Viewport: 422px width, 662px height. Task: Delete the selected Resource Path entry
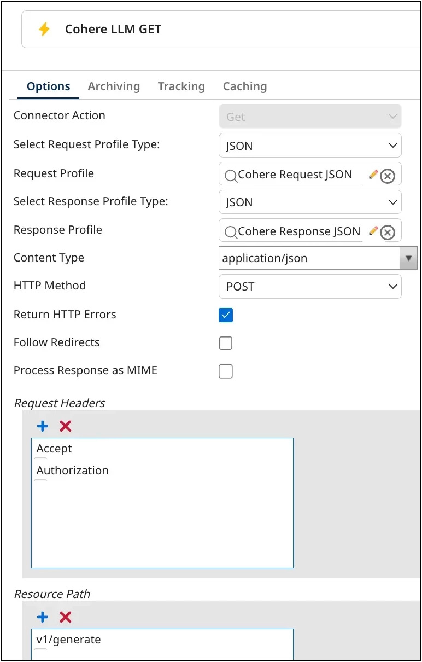click(x=66, y=617)
